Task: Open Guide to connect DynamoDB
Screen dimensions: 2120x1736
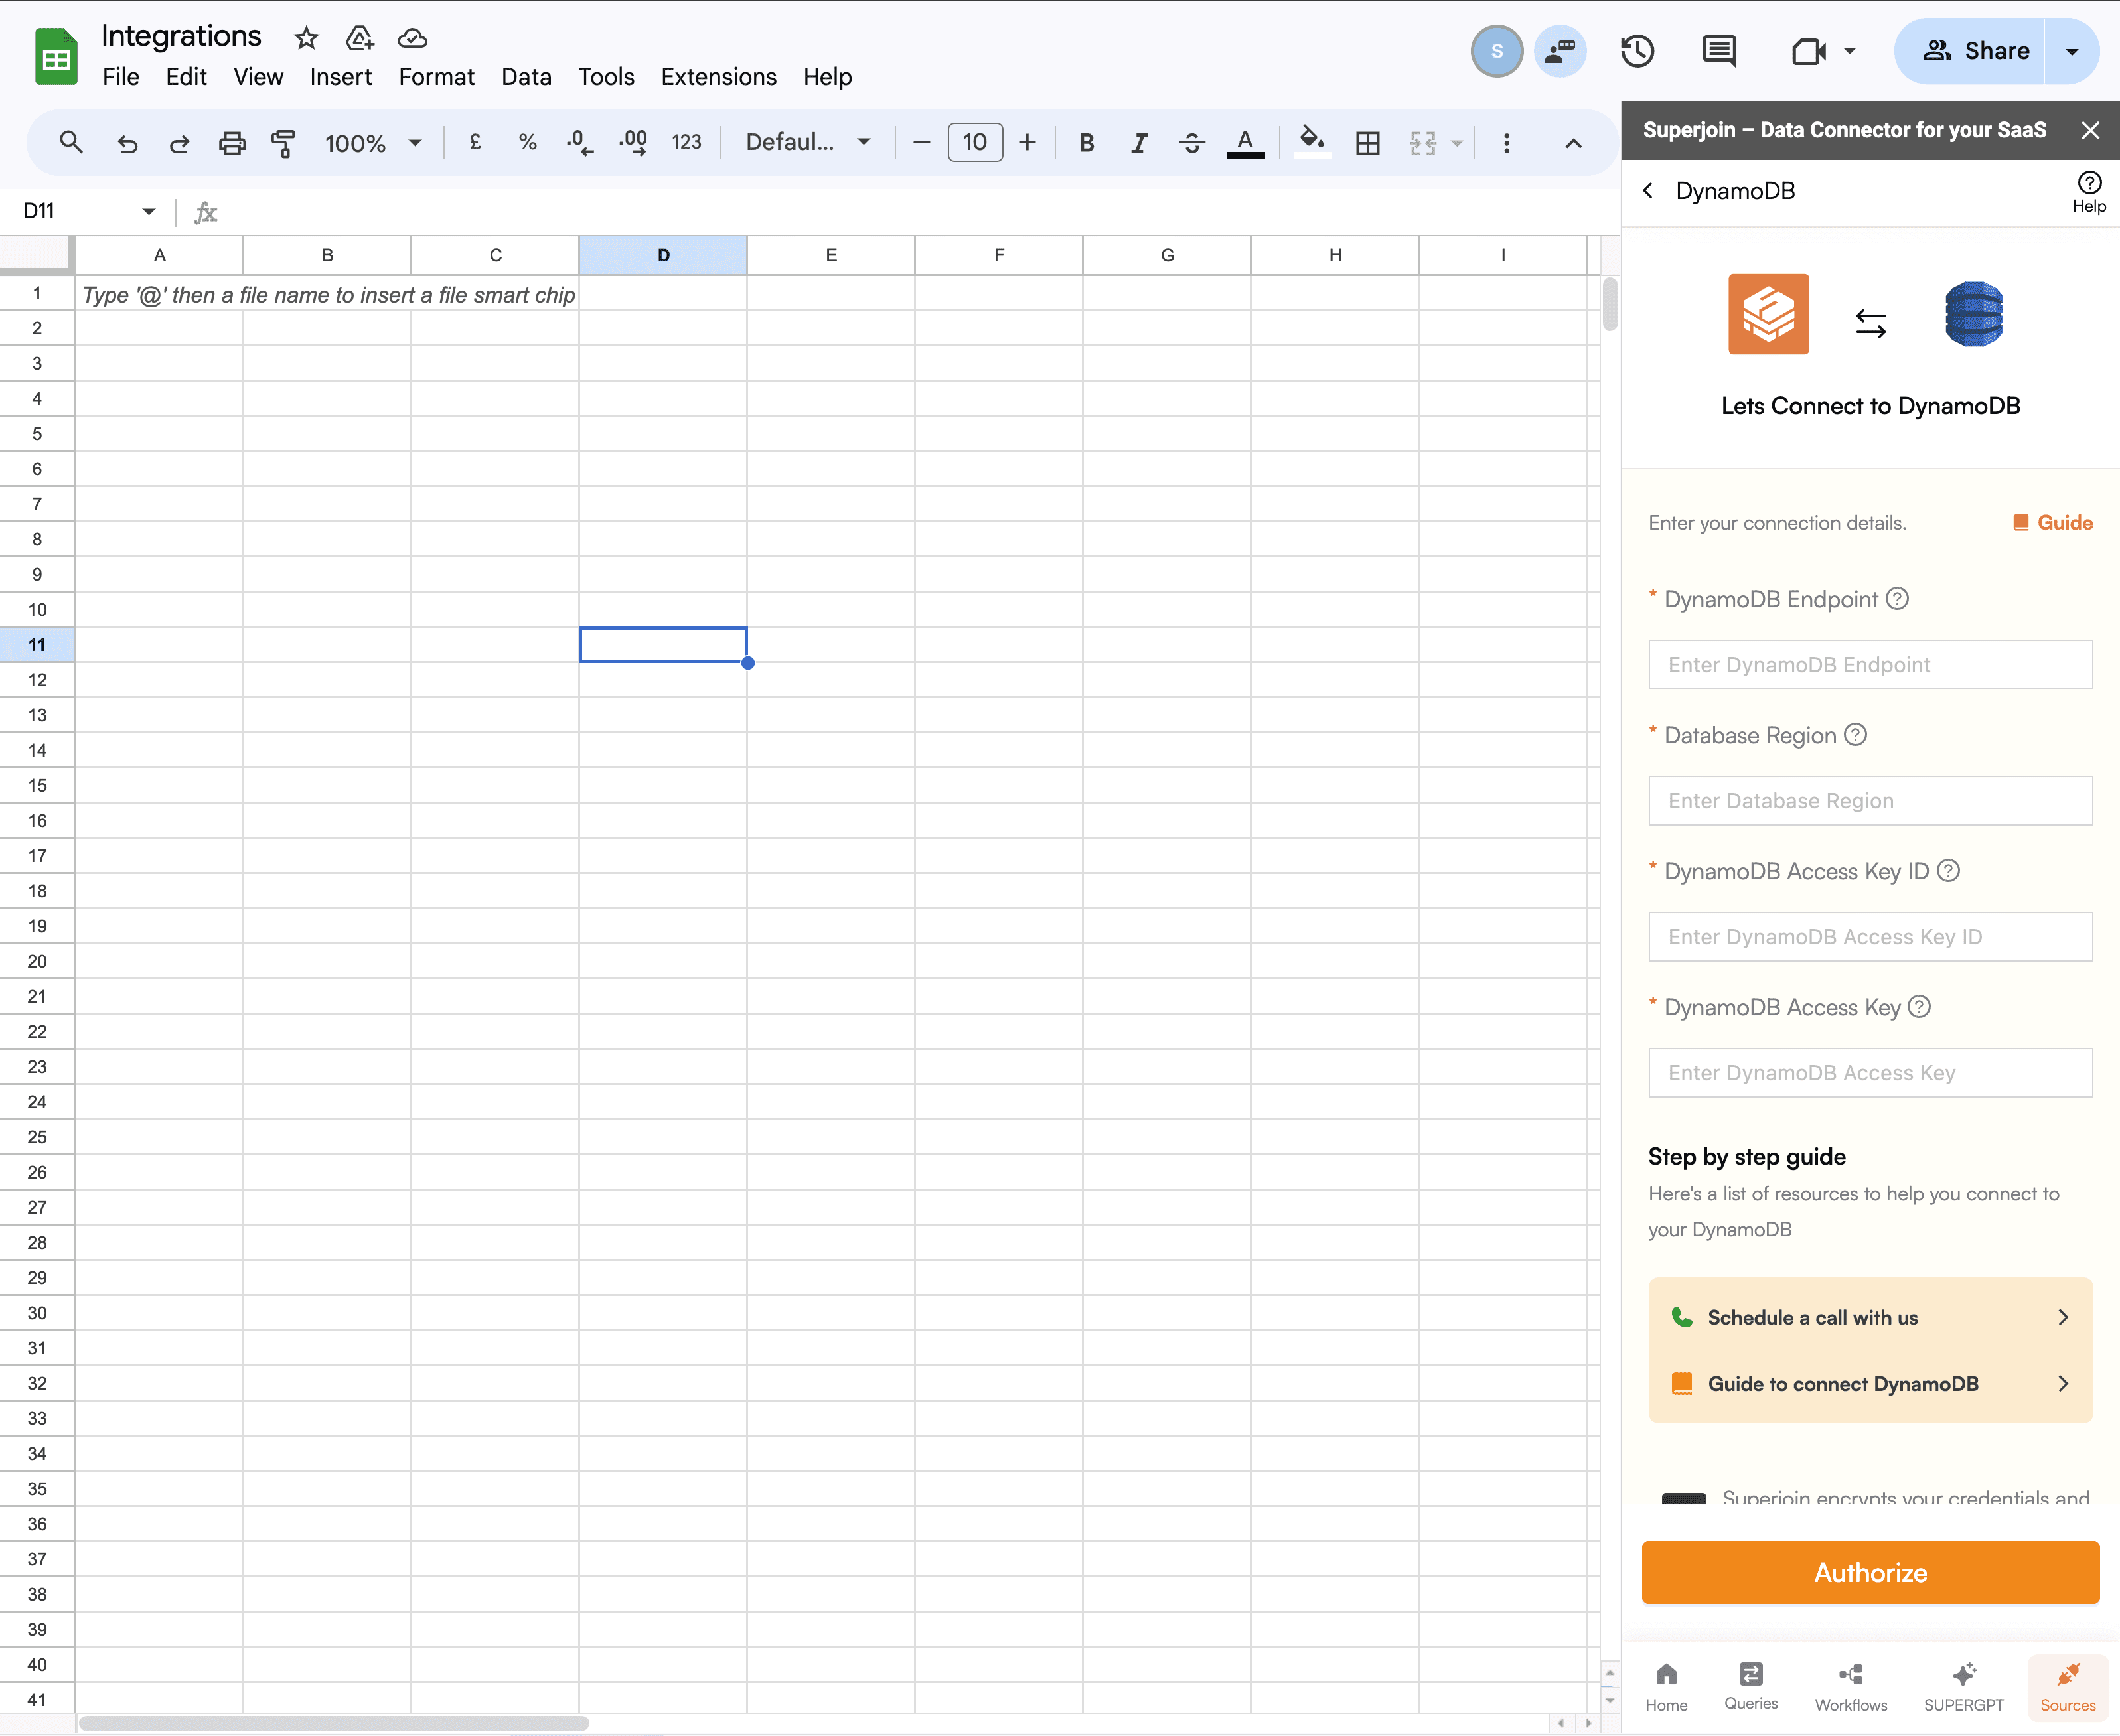Action: coord(1870,1383)
